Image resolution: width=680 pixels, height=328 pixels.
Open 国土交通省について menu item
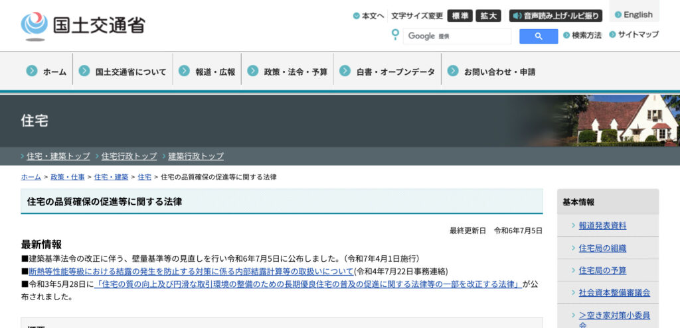click(x=123, y=72)
